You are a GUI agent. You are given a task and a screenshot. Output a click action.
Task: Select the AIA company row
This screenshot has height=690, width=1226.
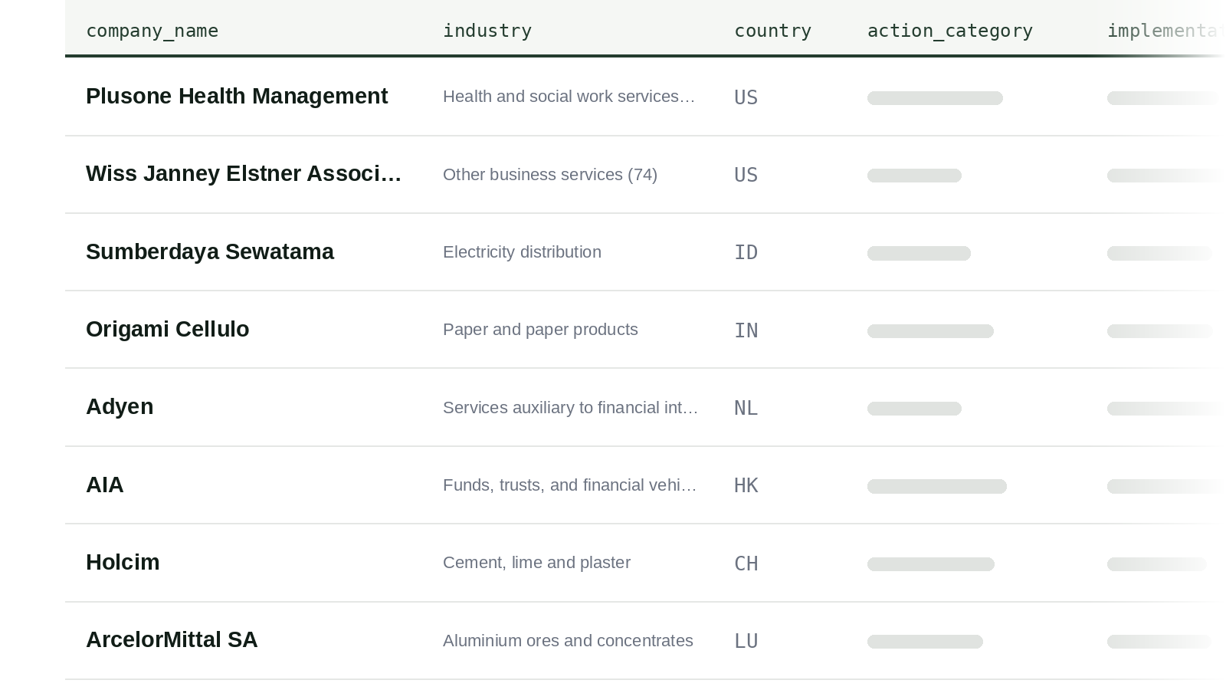(645, 485)
